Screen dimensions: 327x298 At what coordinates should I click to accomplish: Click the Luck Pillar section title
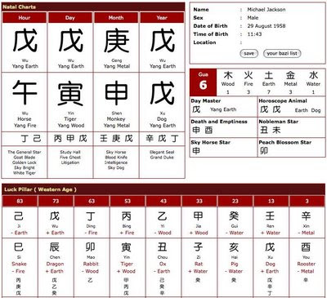coord(40,189)
